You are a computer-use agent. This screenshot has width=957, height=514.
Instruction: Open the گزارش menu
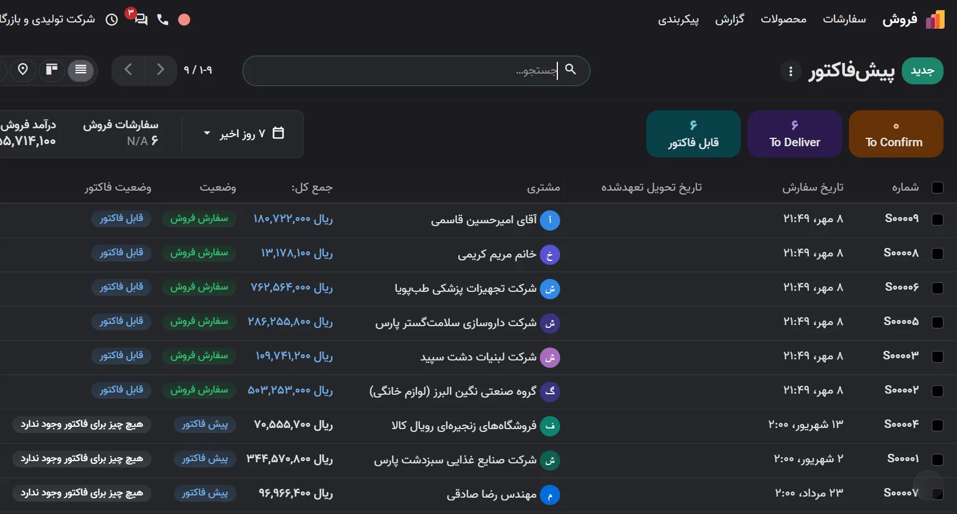(x=730, y=19)
